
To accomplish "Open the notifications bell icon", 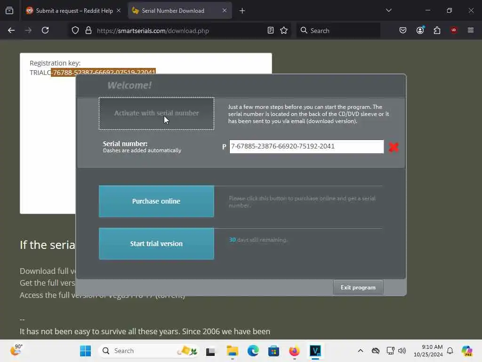I will tap(450, 351).
